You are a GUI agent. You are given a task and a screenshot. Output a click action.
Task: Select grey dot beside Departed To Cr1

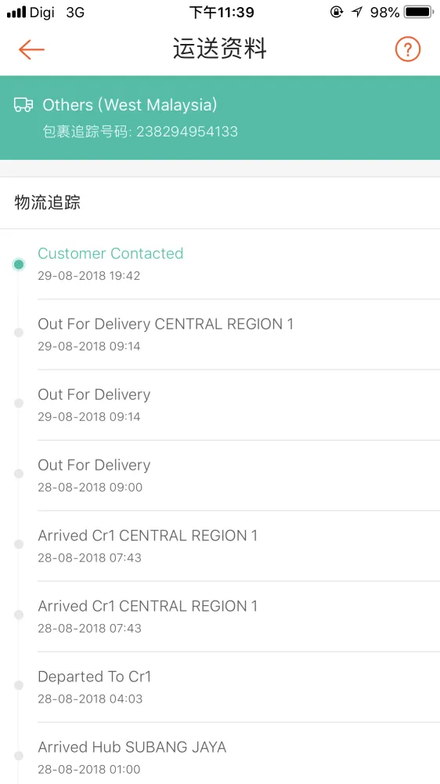19,685
